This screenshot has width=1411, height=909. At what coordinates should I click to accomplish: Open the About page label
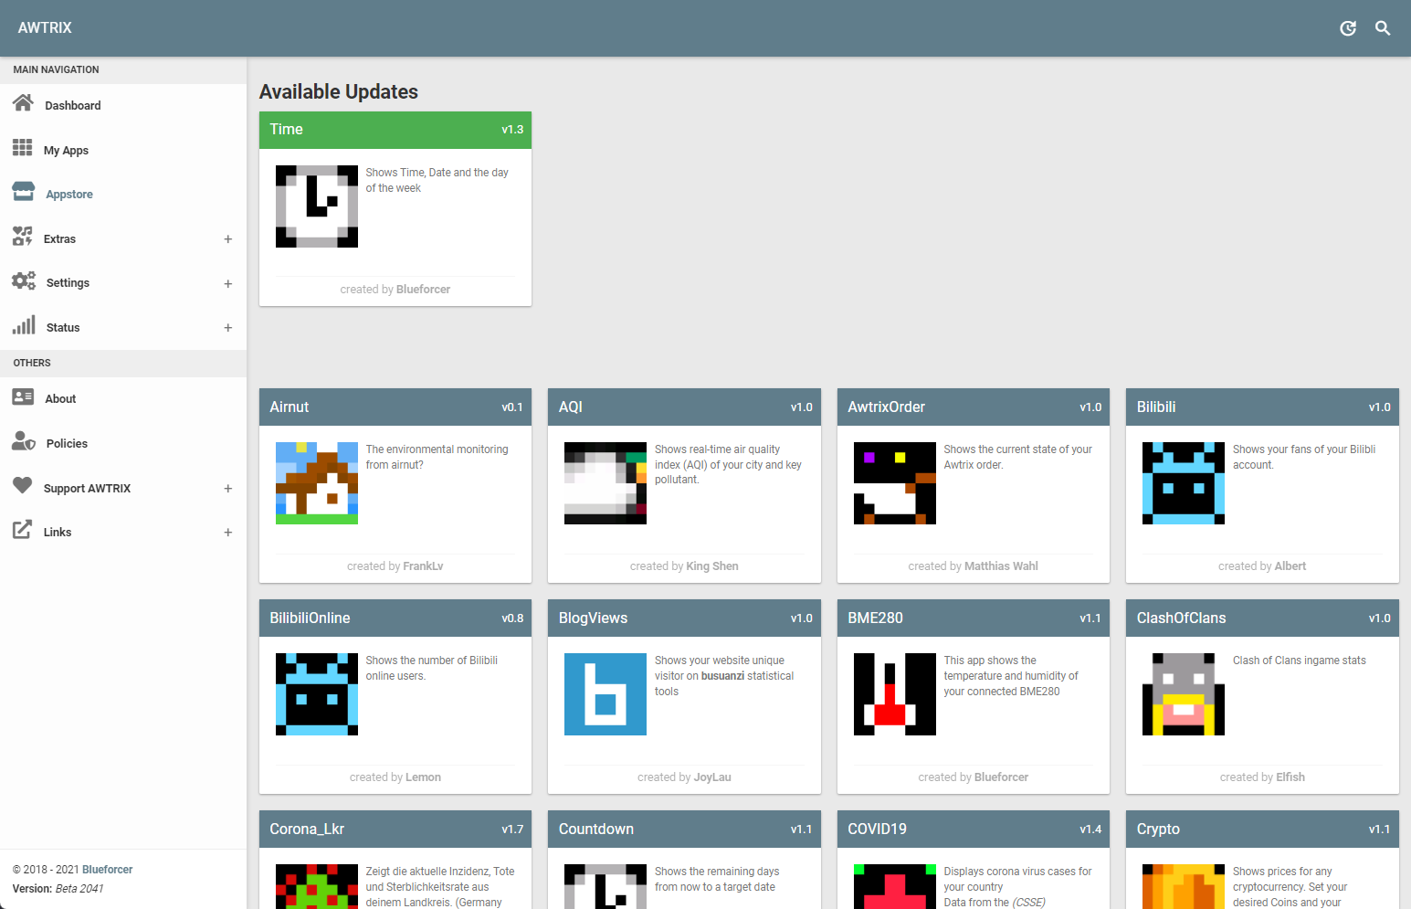pos(60,399)
